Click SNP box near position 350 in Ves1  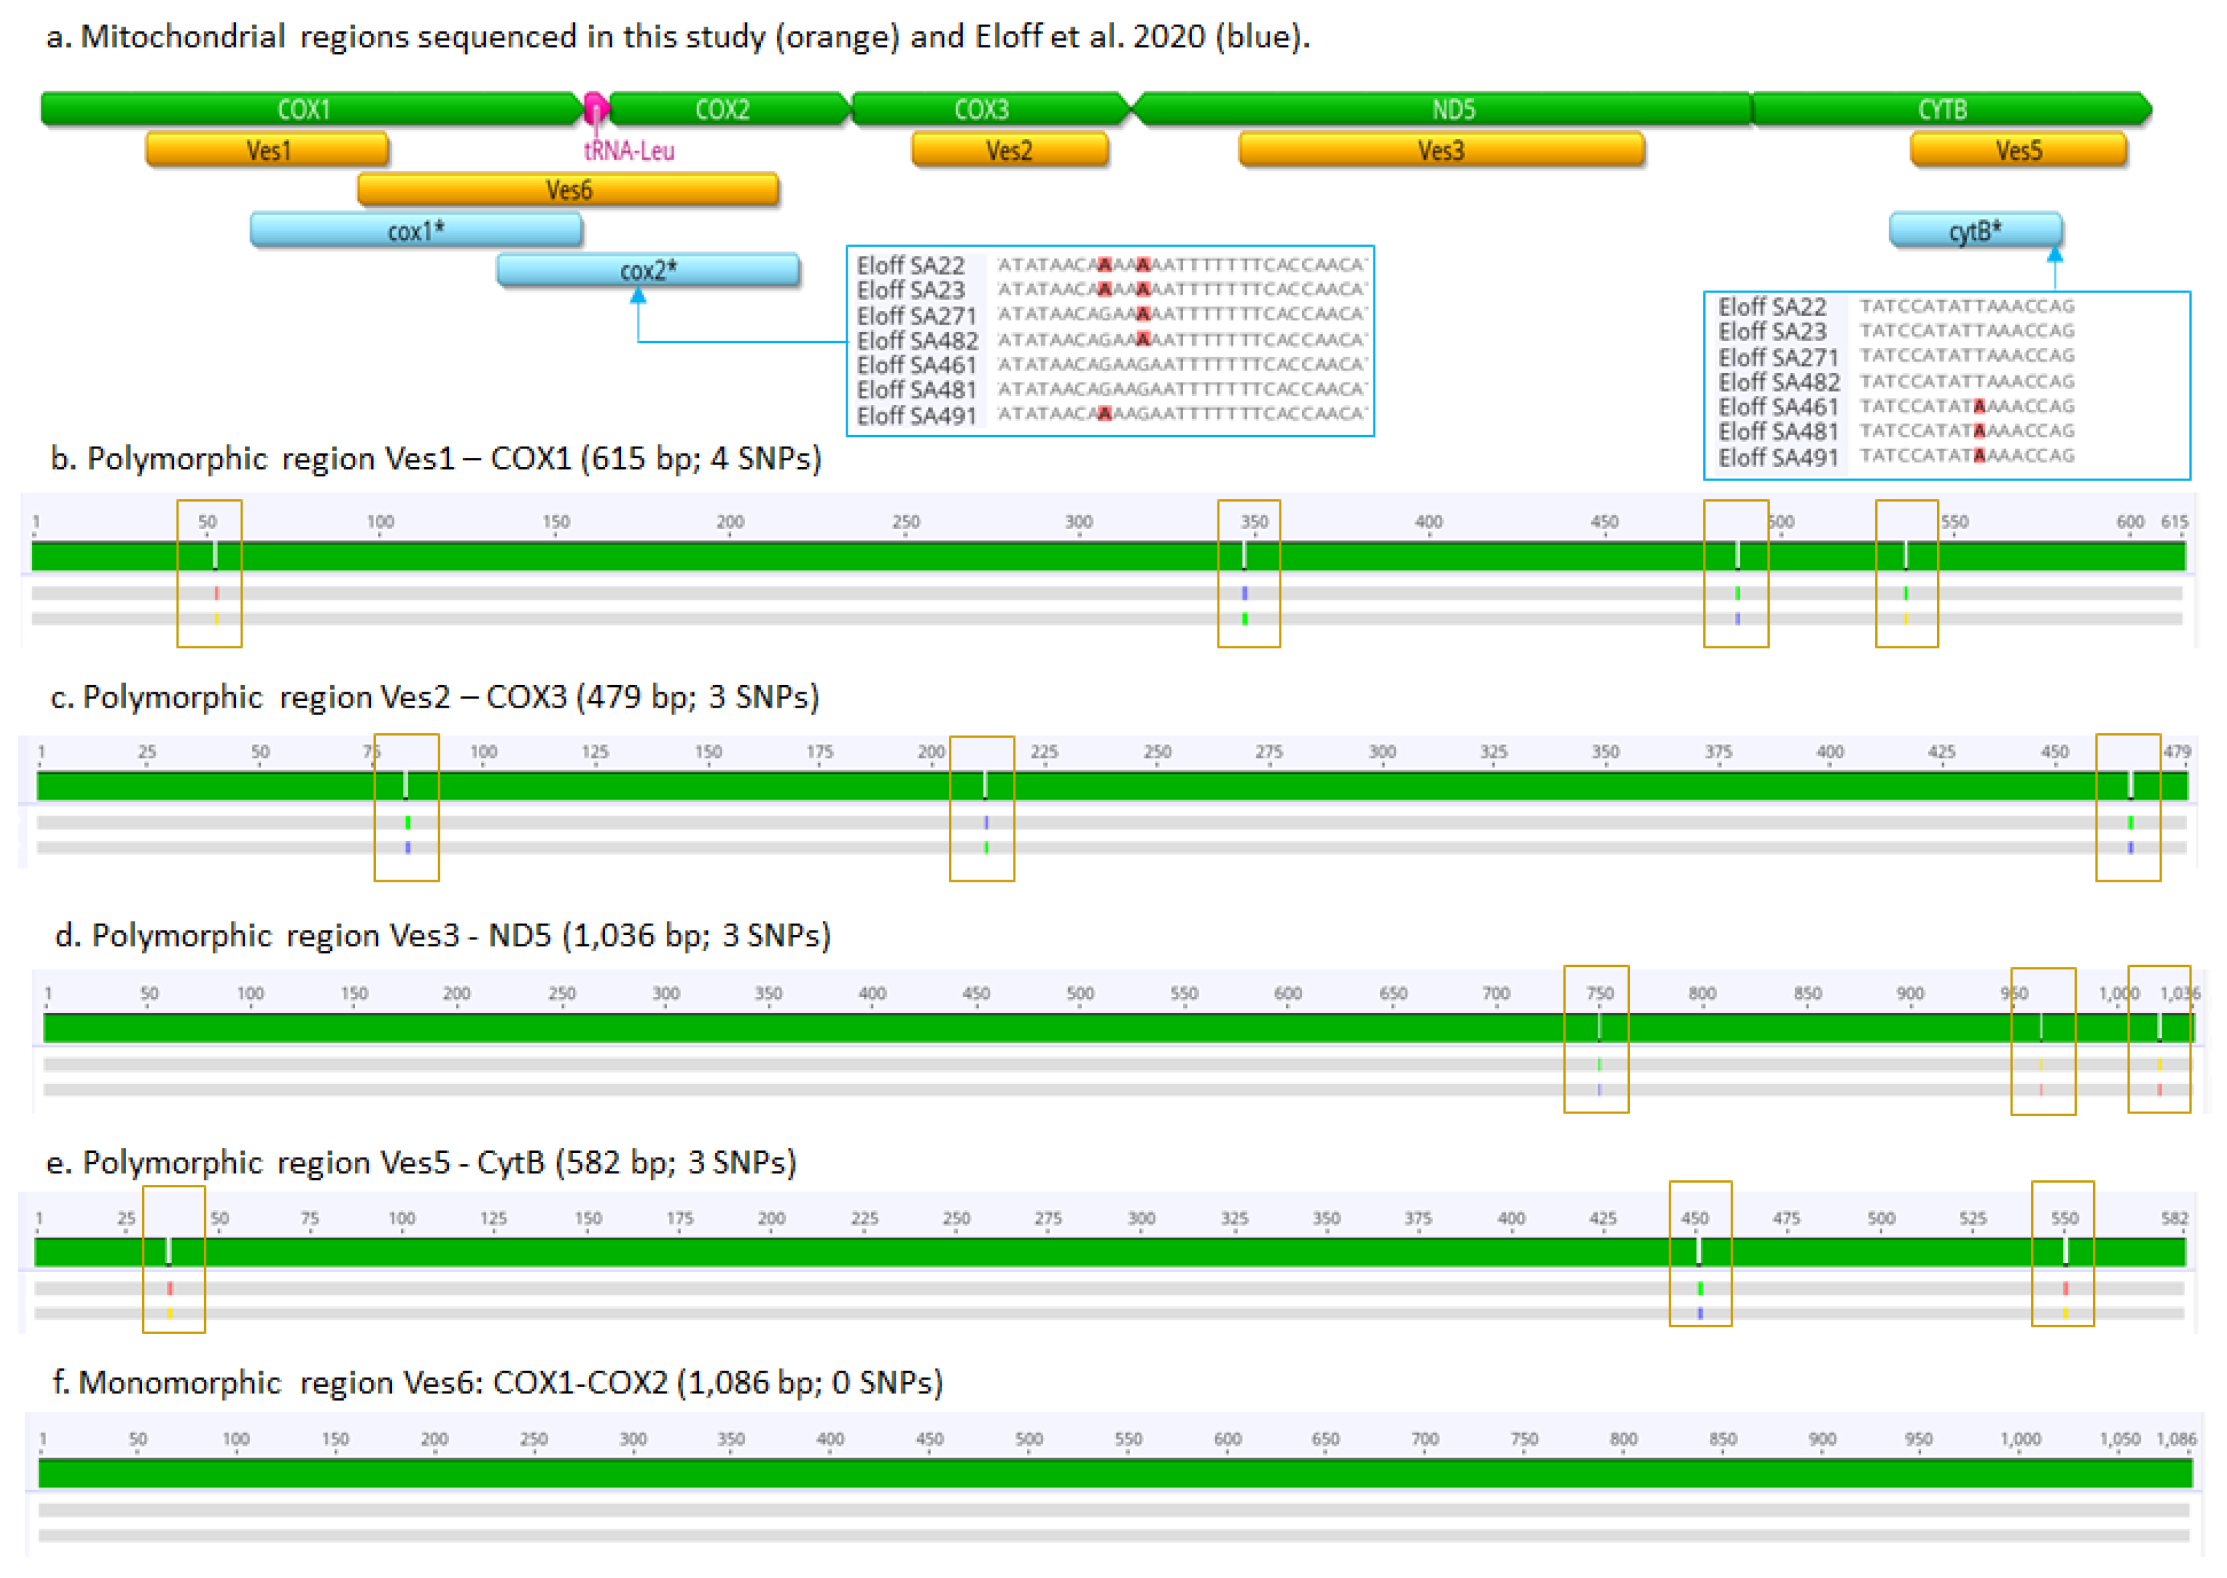(1249, 573)
